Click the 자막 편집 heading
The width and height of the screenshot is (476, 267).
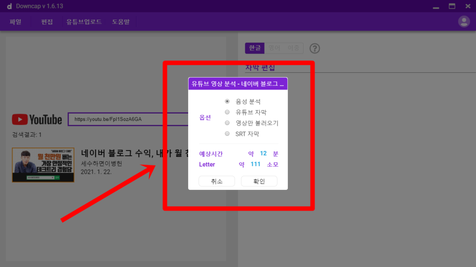tap(260, 67)
